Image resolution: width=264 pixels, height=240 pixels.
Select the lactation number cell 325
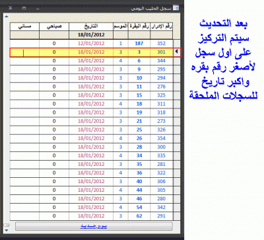coord(161,95)
